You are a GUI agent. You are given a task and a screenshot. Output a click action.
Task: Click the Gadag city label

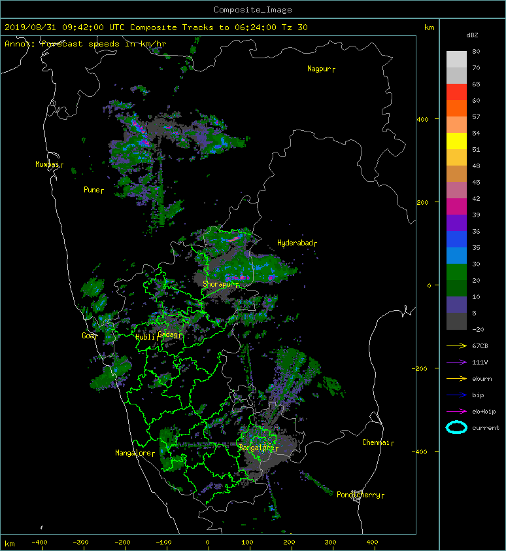pos(168,334)
